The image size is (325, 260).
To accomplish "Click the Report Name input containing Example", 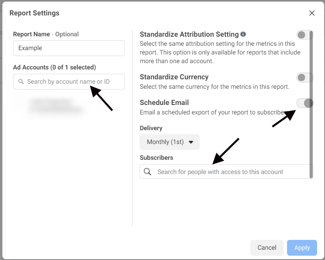I will pos(69,48).
